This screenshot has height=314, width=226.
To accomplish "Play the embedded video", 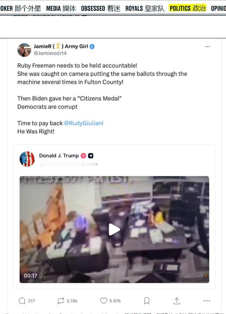I will [114, 230].
